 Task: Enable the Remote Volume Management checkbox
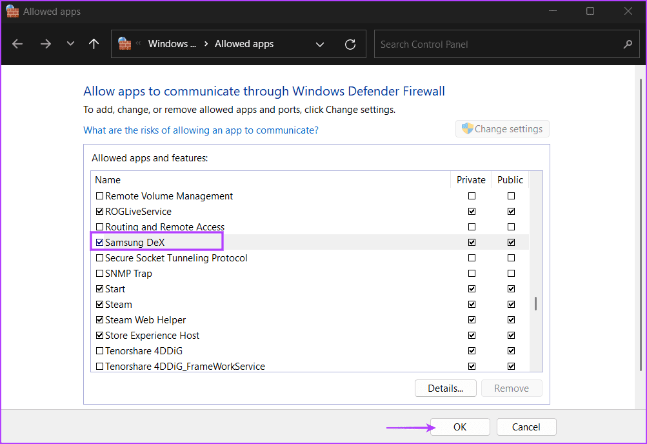99,196
